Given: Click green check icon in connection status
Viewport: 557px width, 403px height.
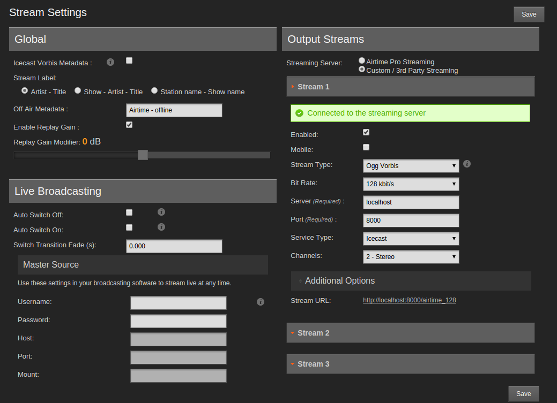Looking at the screenshot, I should click(x=300, y=113).
